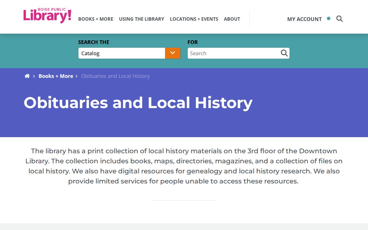Viewport: 368px width, 230px height.
Task: Click Books + More breadcrumb link
Action: pos(56,76)
